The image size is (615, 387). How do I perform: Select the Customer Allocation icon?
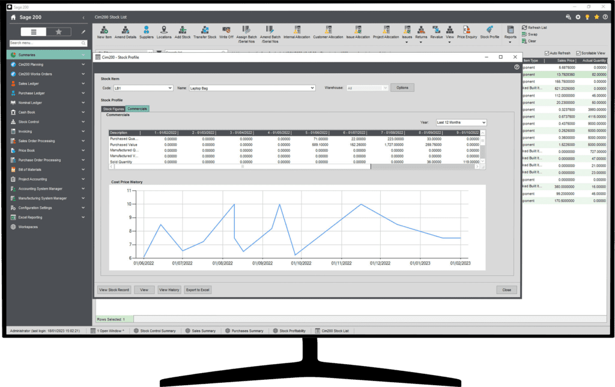(x=327, y=31)
